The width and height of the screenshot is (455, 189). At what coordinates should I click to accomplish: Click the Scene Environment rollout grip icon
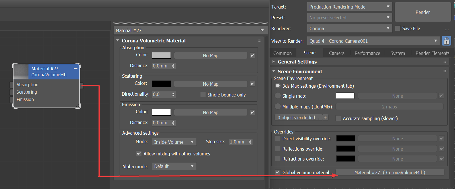(x=445, y=71)
